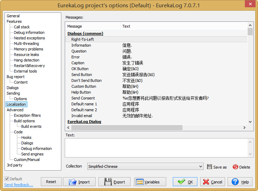Select Multi-threading in the tree

click(26, 44)
